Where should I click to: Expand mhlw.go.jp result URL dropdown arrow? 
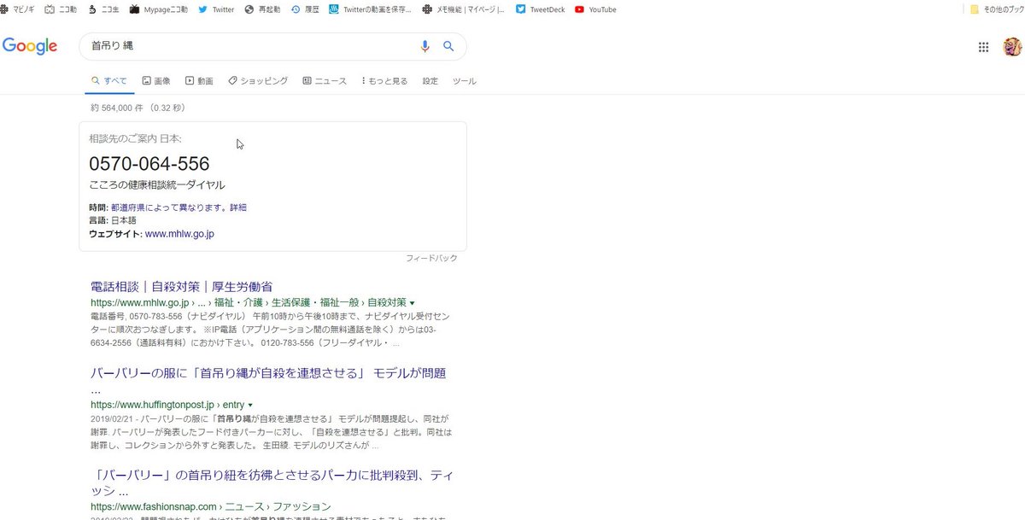tap(413, 303)
